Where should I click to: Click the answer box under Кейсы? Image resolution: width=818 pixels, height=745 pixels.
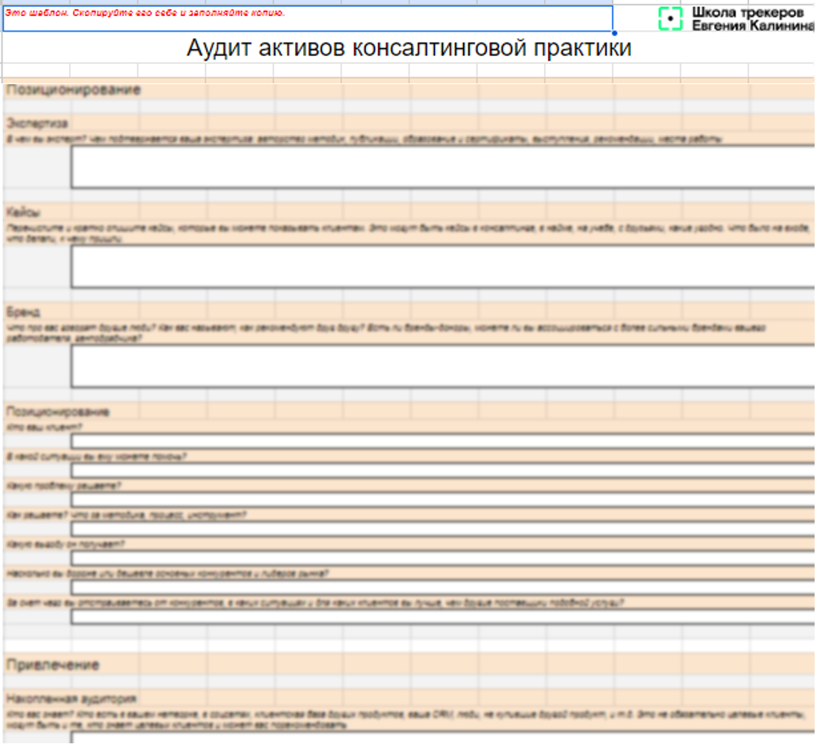[x=443, y=266]
